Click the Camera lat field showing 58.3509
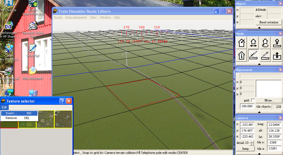Image resolution: width=283 pixels, height=155 pixels. (x=274, y=136)
